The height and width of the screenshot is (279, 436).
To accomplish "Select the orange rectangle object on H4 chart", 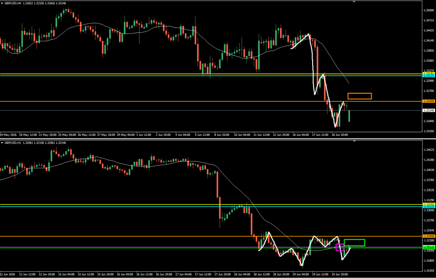I will 359,96.
